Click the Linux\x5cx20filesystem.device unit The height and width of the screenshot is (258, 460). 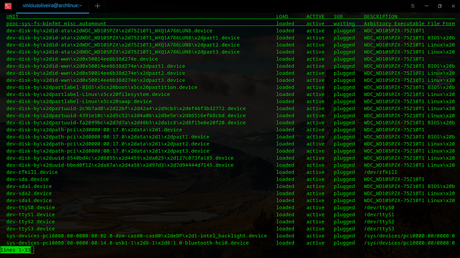88,94
